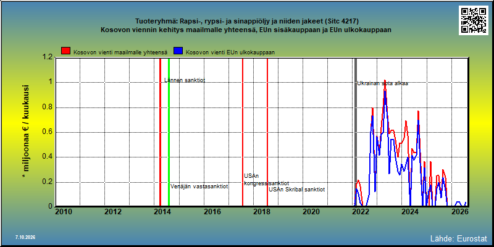Click the 'USAn Skribal sanktiot' annotation
This screenshot has height=247, width=494.
(296, 190)
